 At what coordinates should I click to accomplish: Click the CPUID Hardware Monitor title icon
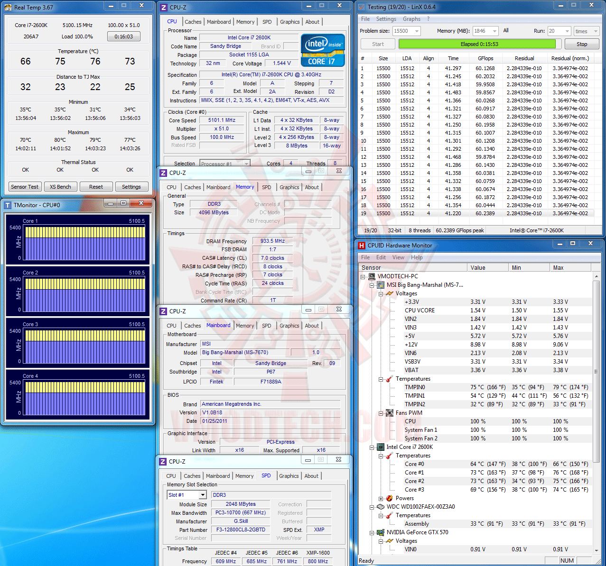click(x=362, y=245)
